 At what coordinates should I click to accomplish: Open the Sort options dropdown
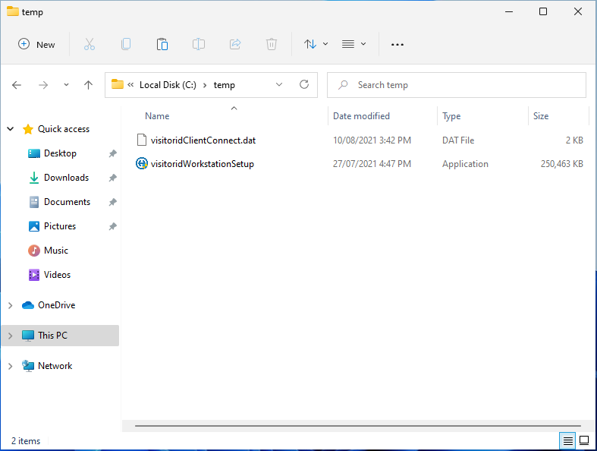(x=316, y=44)
